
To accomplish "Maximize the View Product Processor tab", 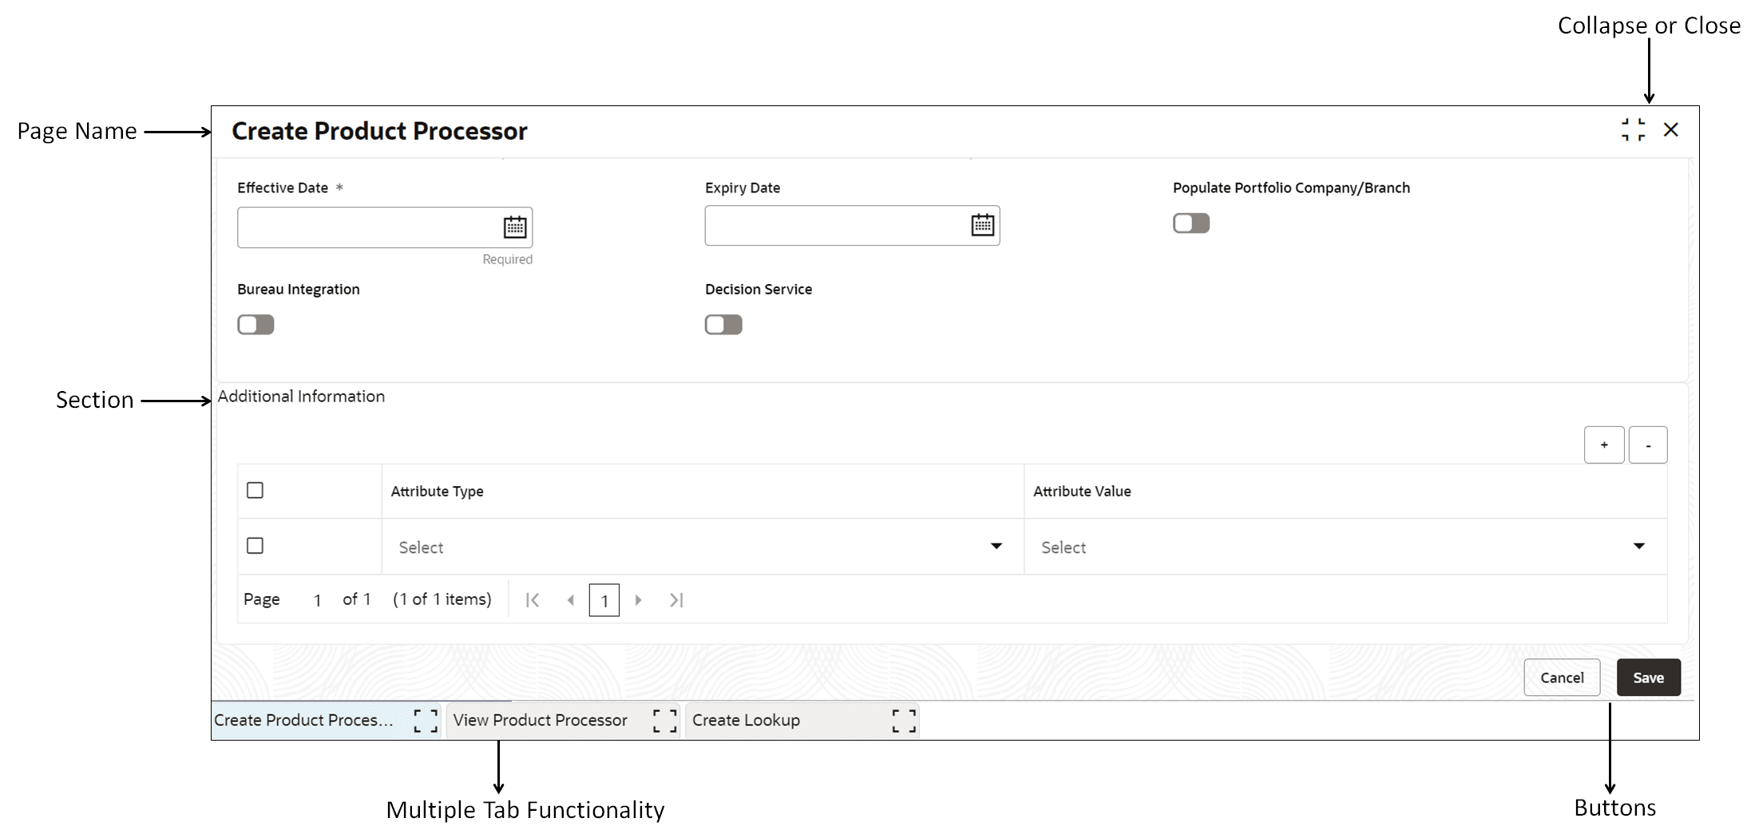I will [664, 720].
